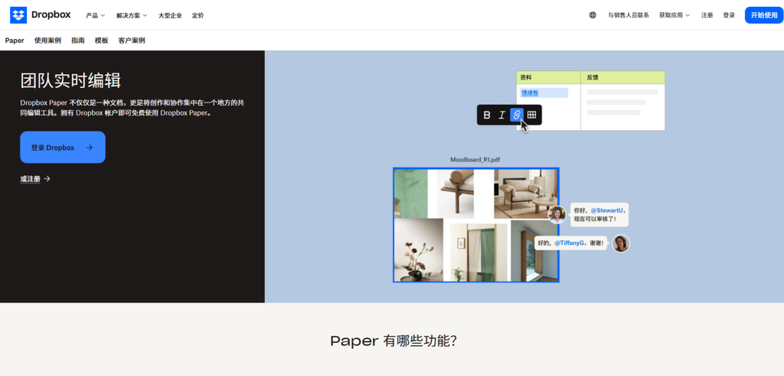784x376 pixels.
Task: Click the 反馈 table header
Action: 593,77
